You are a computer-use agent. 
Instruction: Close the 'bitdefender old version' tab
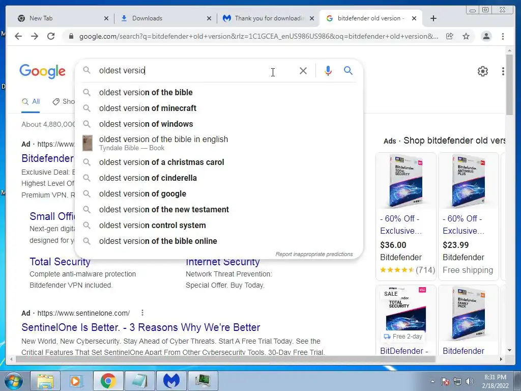click(x=414, y=18)
